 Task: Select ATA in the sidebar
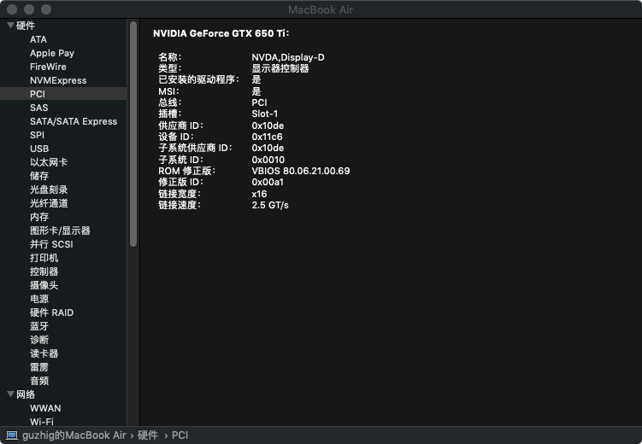[38, 39]
